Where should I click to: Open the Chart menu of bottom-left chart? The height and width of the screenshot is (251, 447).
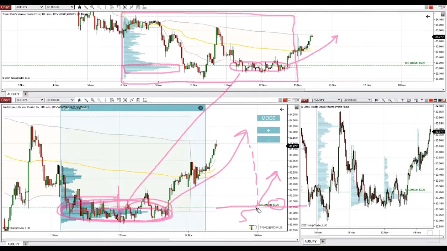(x=5, y=100)
